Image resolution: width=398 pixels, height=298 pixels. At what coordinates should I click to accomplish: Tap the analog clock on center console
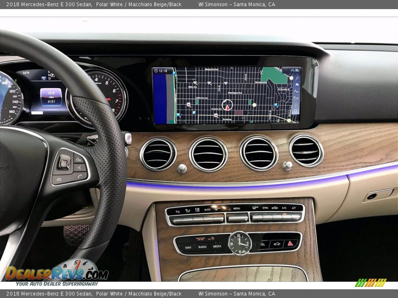pos(240,243)
